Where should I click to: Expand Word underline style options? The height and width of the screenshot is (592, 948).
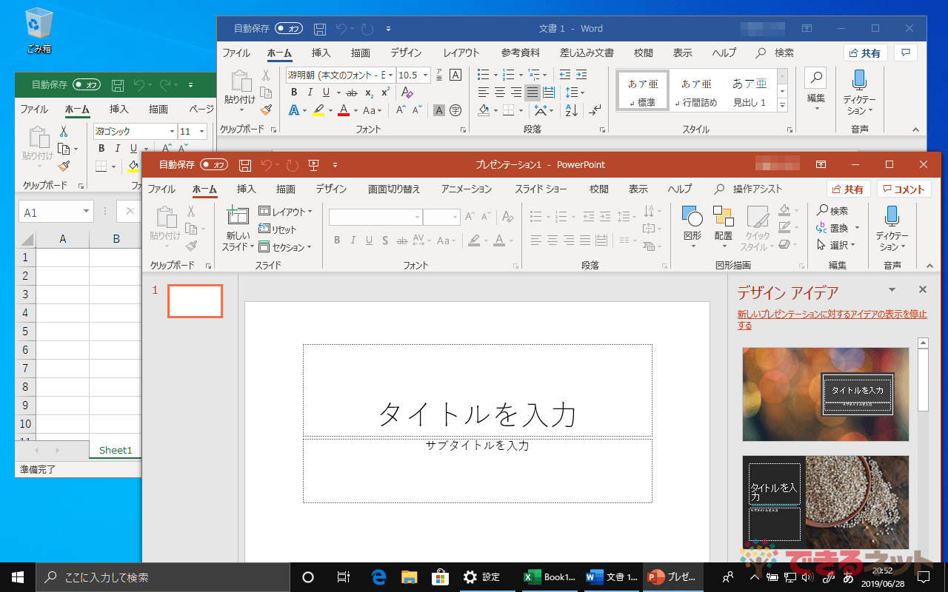coord(338,92)
